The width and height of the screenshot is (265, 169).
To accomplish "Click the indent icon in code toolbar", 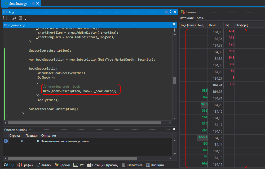I will 20,18.
